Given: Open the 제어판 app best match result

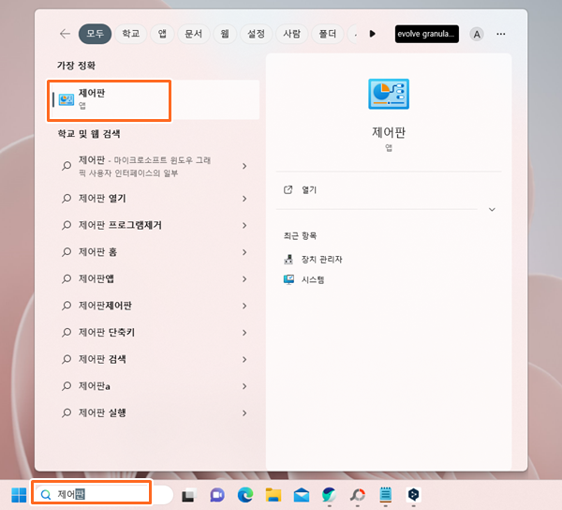Looking at the screenshot, I should coord(154,99).
